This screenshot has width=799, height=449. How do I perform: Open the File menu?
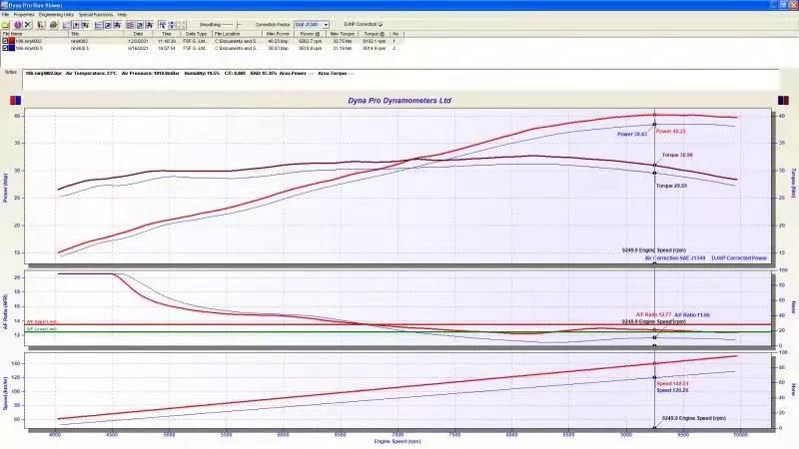click(5, 15)
